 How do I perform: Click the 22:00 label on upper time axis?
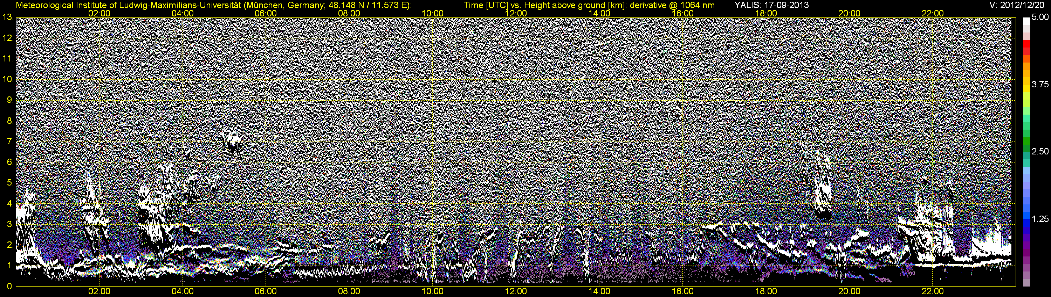pos(933,13)
